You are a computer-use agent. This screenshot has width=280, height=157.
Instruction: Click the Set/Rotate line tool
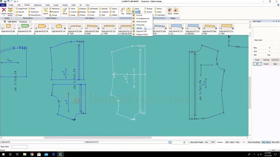point(92,9)
